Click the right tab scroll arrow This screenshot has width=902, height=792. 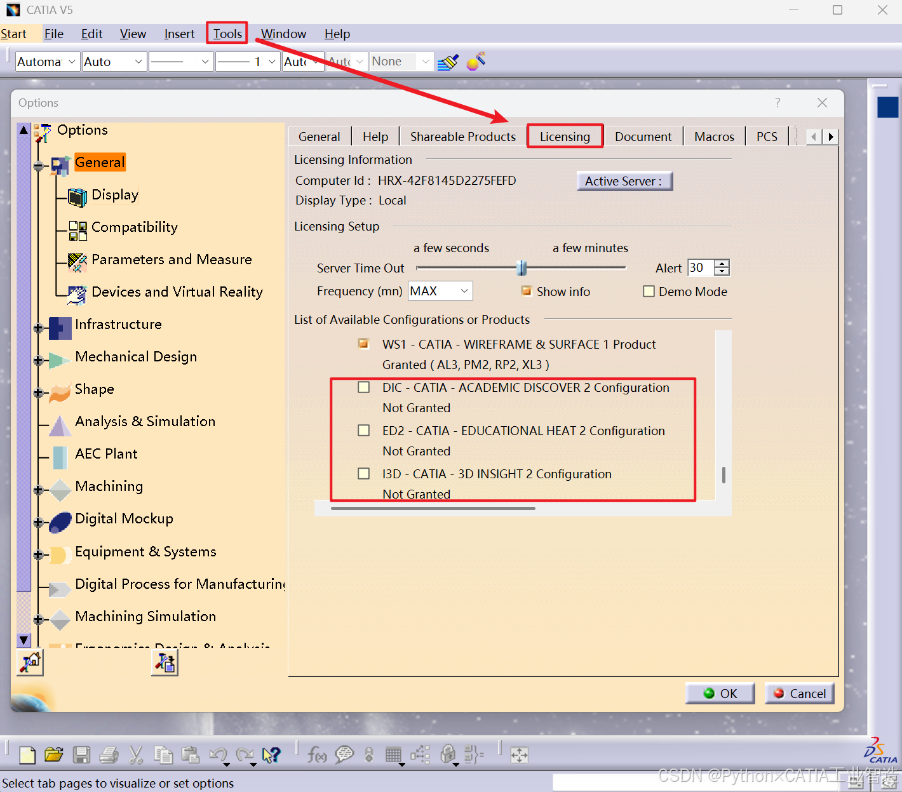pyautogui.click(x=831, y=137)
